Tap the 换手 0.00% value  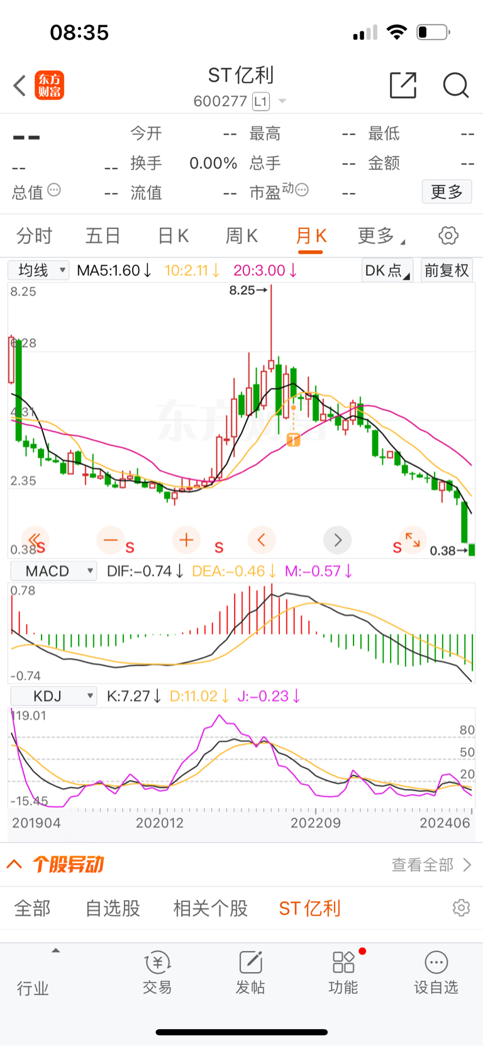tap(213, 164)
